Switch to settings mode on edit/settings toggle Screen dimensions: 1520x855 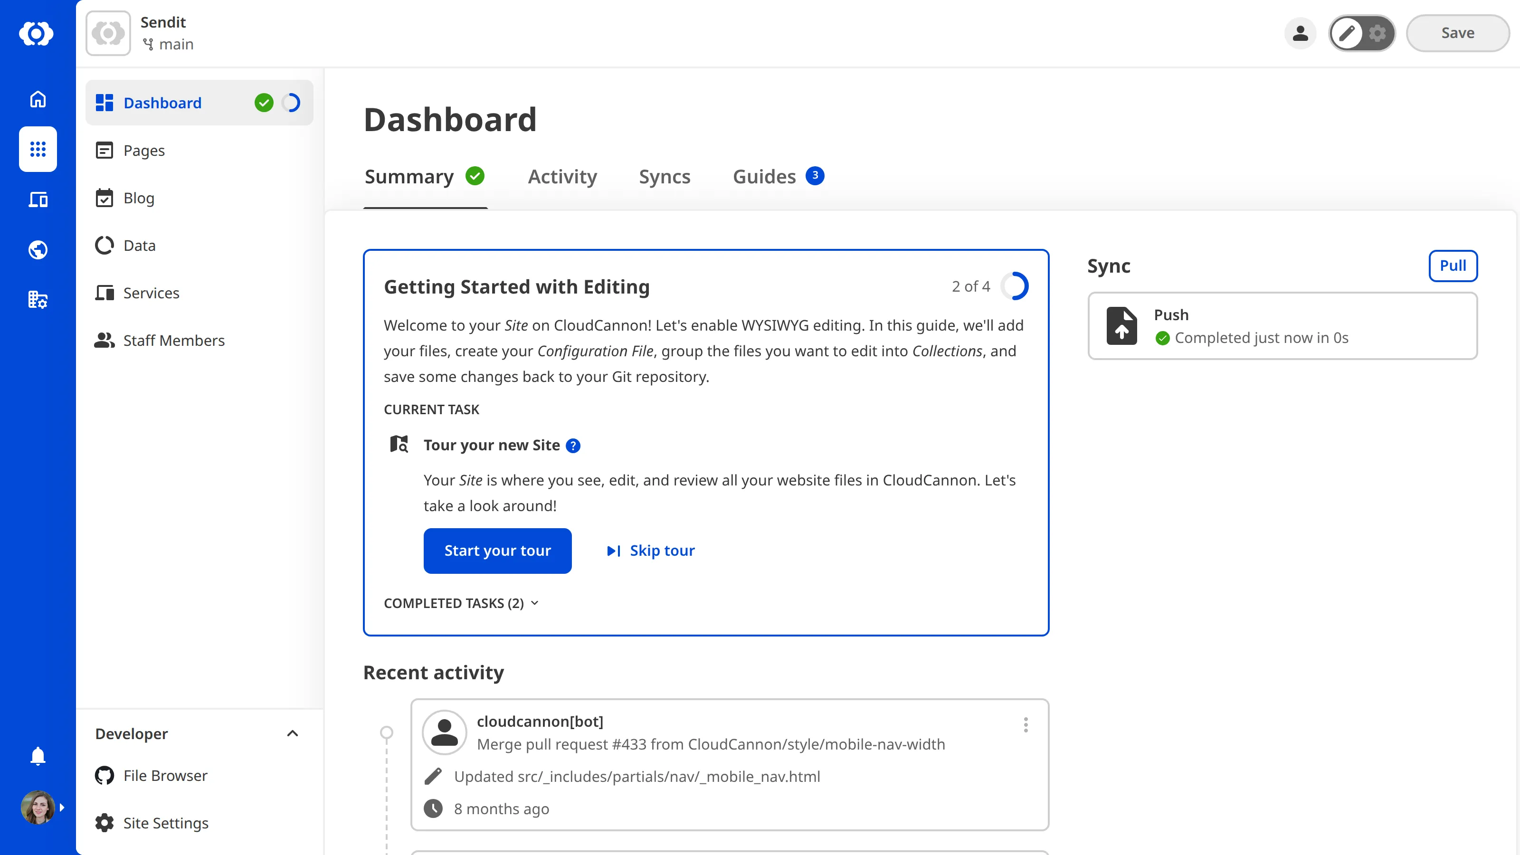point(1378,34)
